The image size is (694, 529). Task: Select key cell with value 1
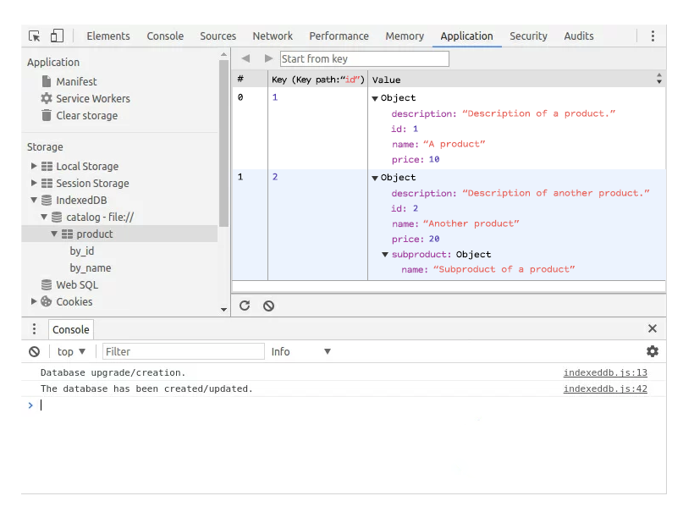(317, 129)
